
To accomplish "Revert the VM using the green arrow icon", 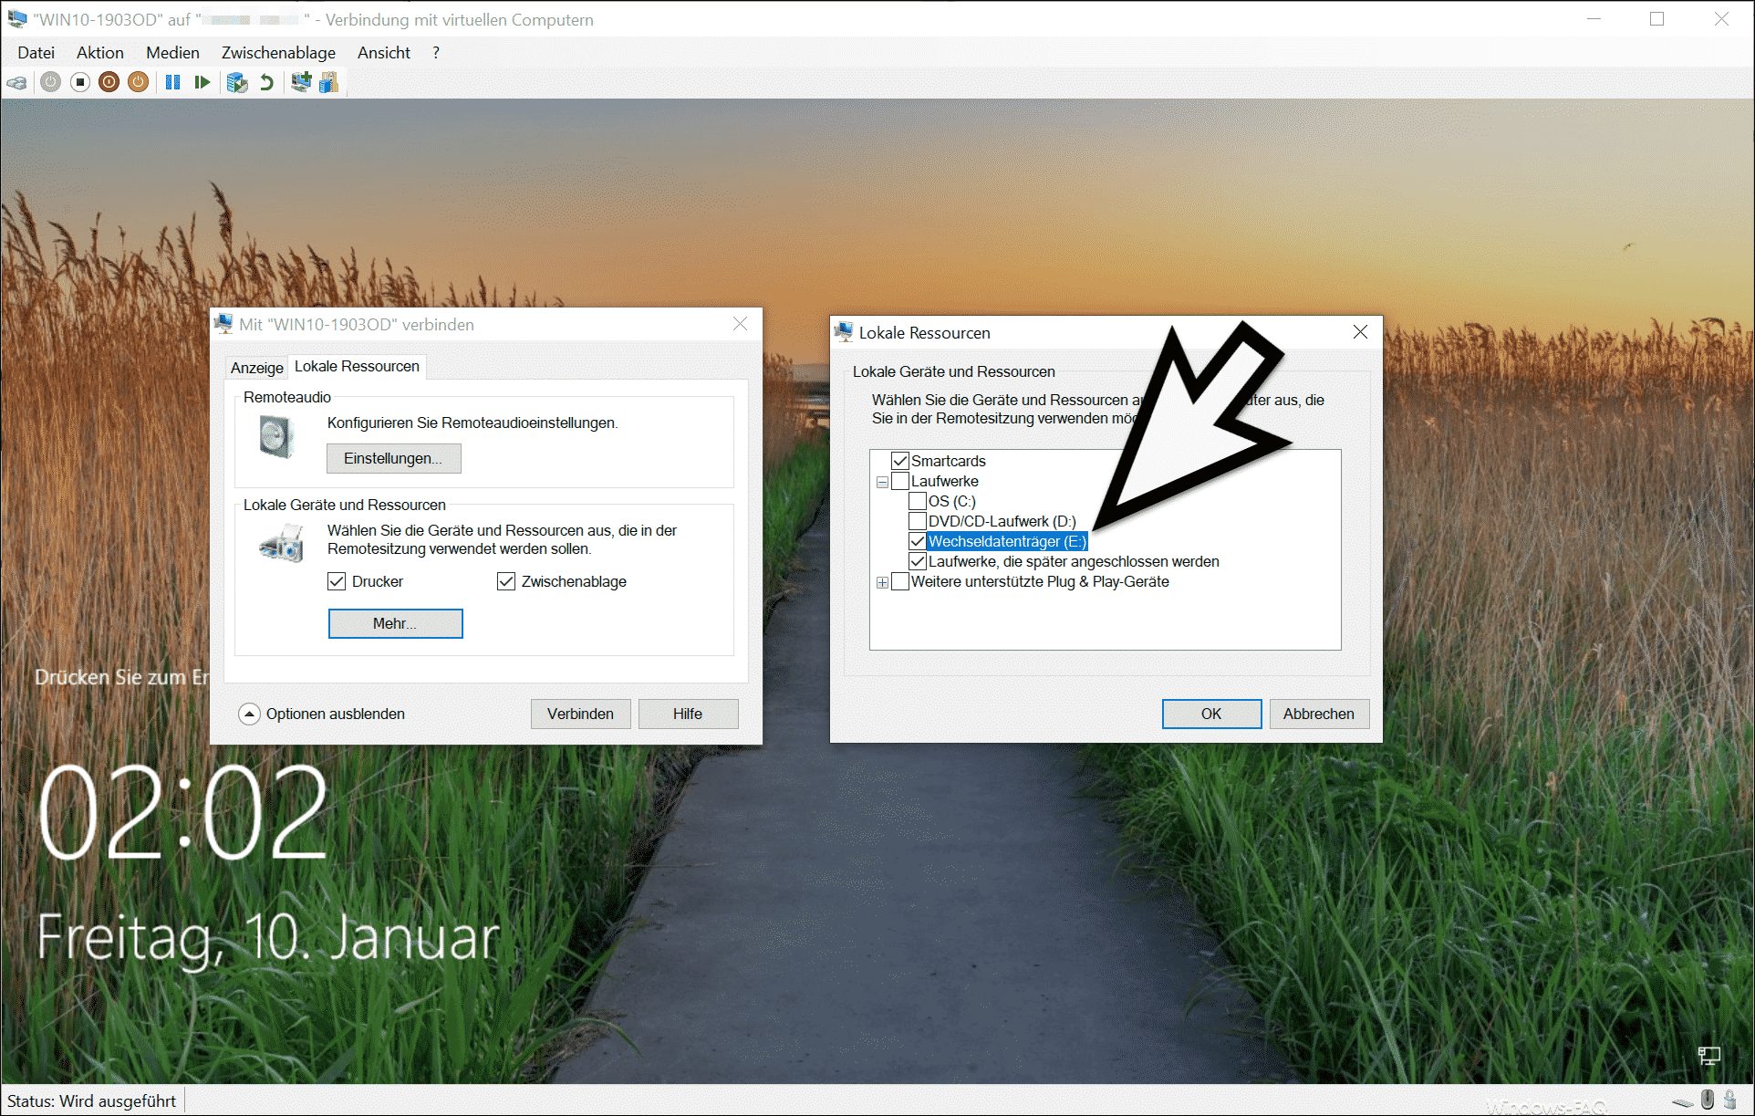I will pyautogui.click(x=266, y=82).
